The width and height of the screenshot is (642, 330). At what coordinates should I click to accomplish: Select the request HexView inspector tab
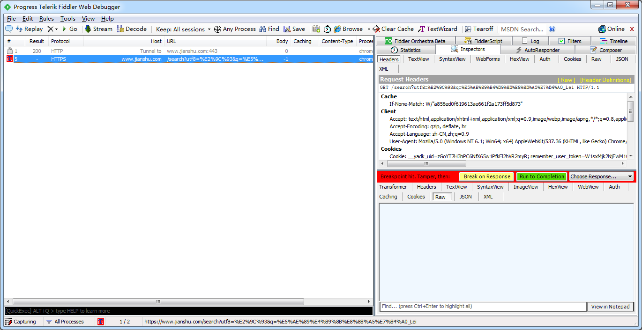[520, 59]
